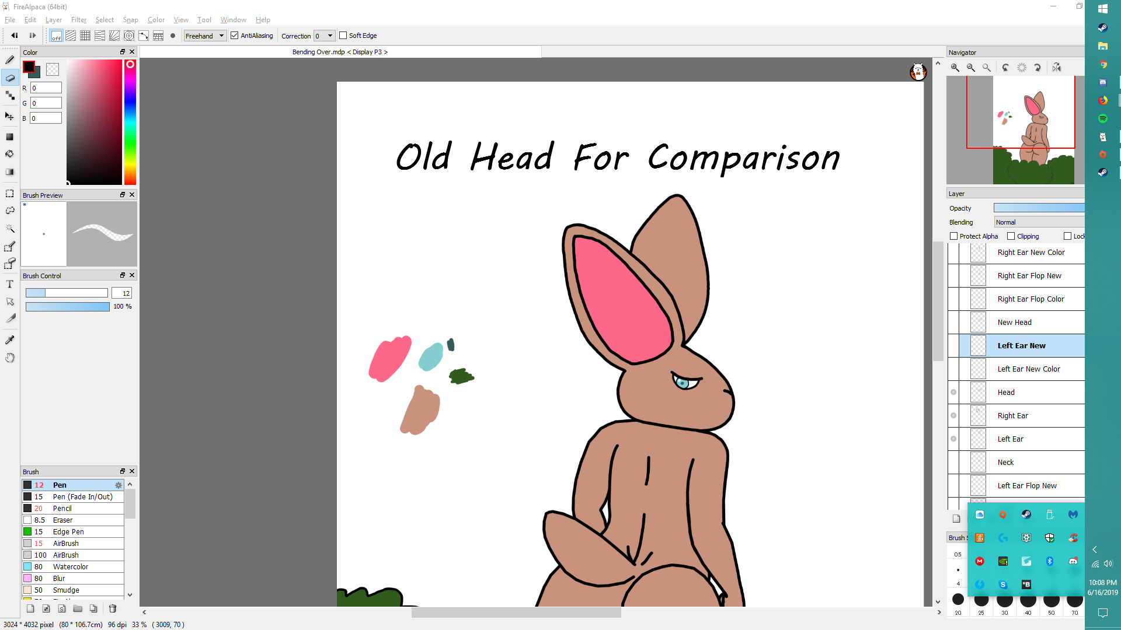Select the Magic Wand tool
Screen dimensions: 1121x630
[10, 229]
